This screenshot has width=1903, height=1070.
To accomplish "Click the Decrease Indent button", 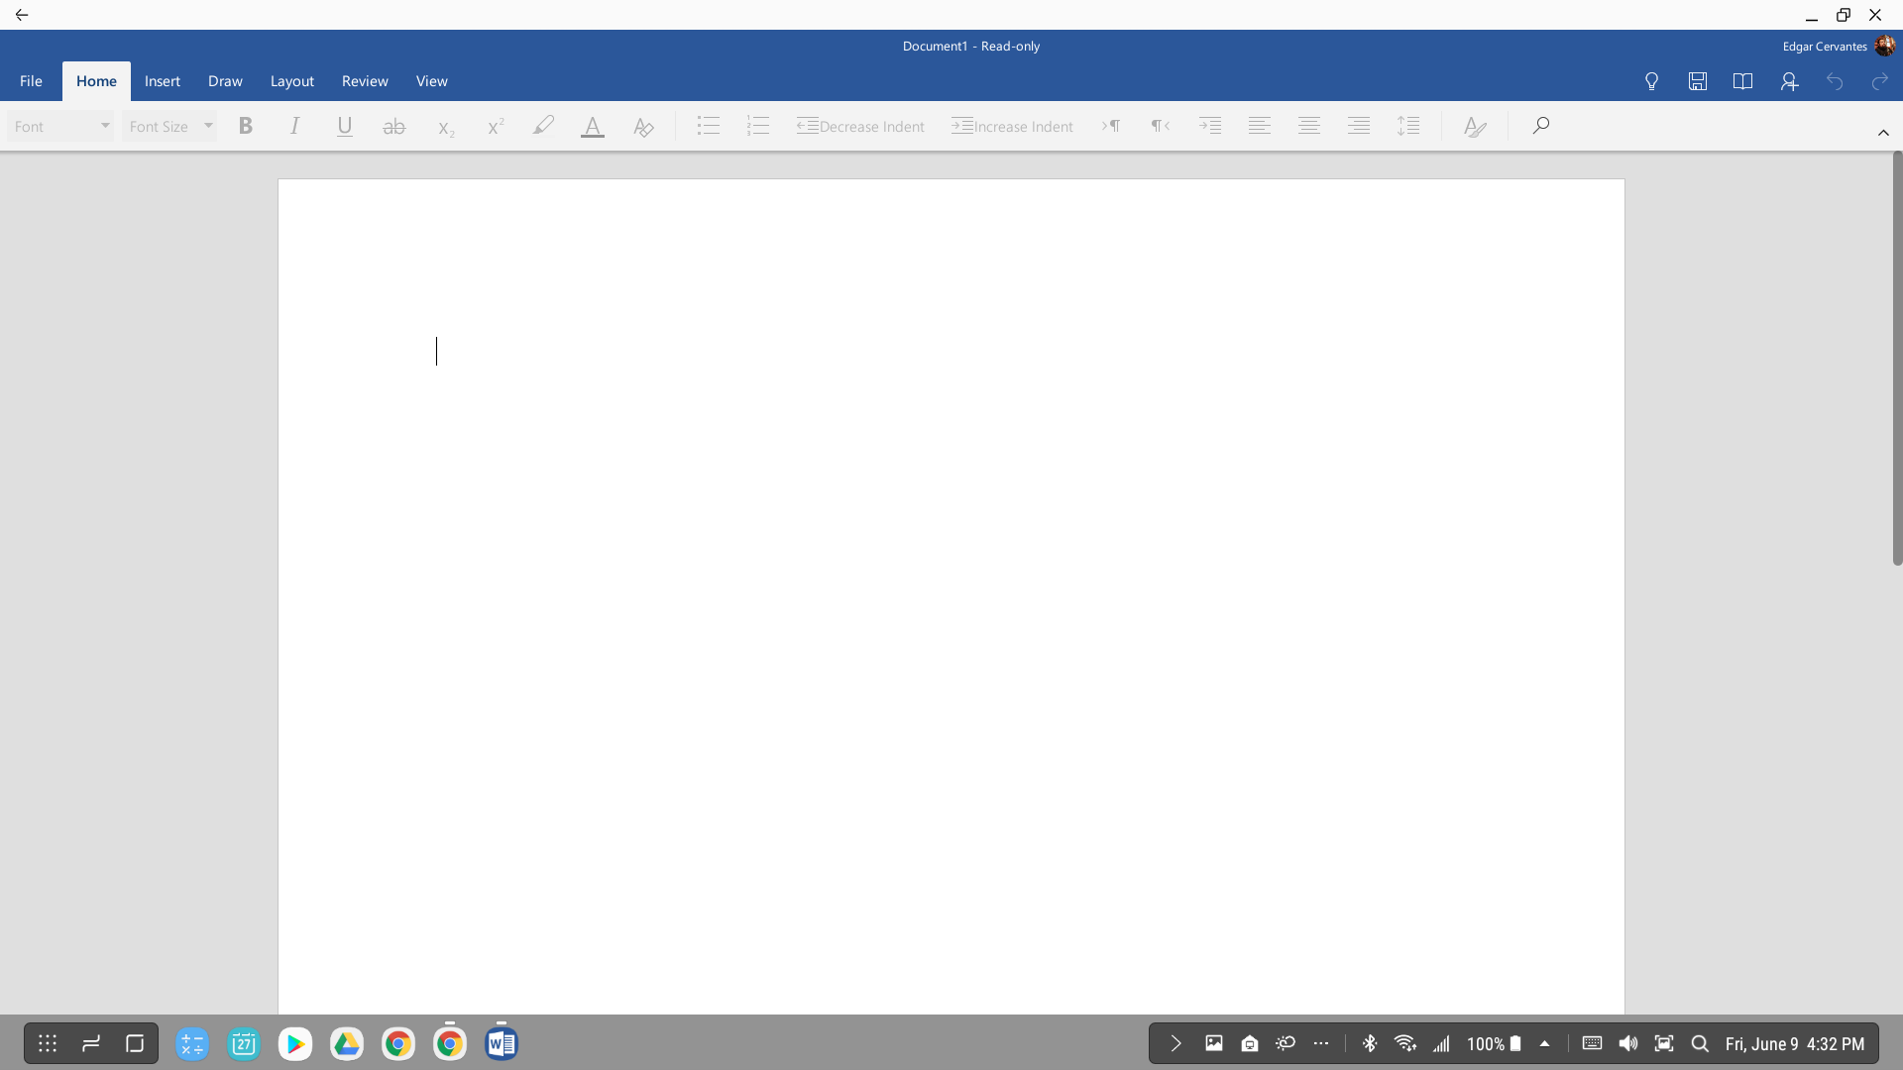I will (860, 126).
